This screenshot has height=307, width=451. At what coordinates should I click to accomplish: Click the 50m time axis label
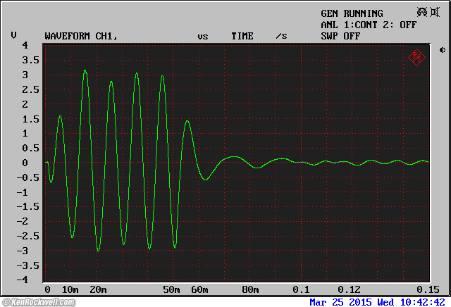(x=171, y=289)
